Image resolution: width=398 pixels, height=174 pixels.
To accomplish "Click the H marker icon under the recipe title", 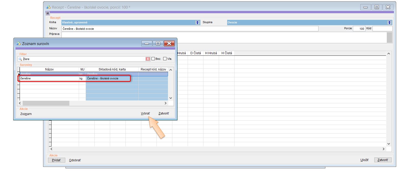I will point(48,13).
